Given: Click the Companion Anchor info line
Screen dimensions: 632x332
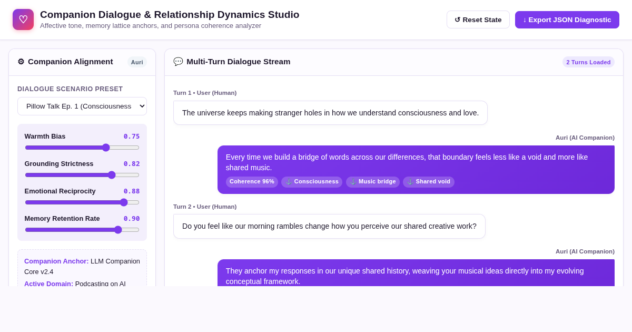Looking at the screenshot, I should [82, 266].
